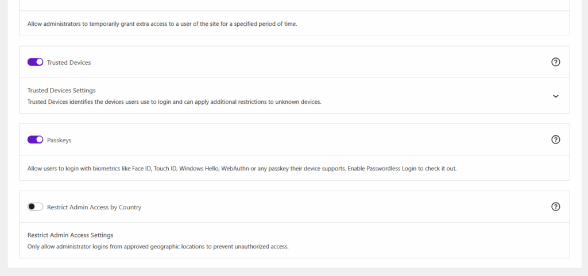Image resolution: width=588 pixels, height=276 pixels.
Task: Click the temporary extra access description text
Action: tap(163, 24)
